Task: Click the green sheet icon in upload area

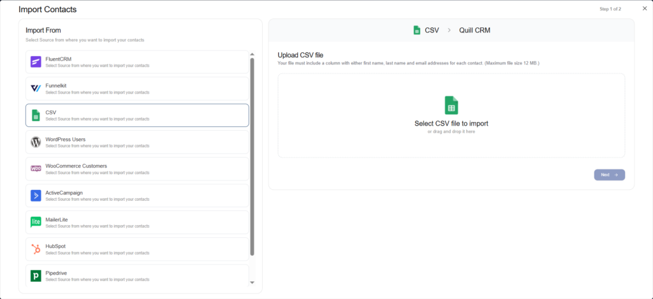Action: point(451,105)
